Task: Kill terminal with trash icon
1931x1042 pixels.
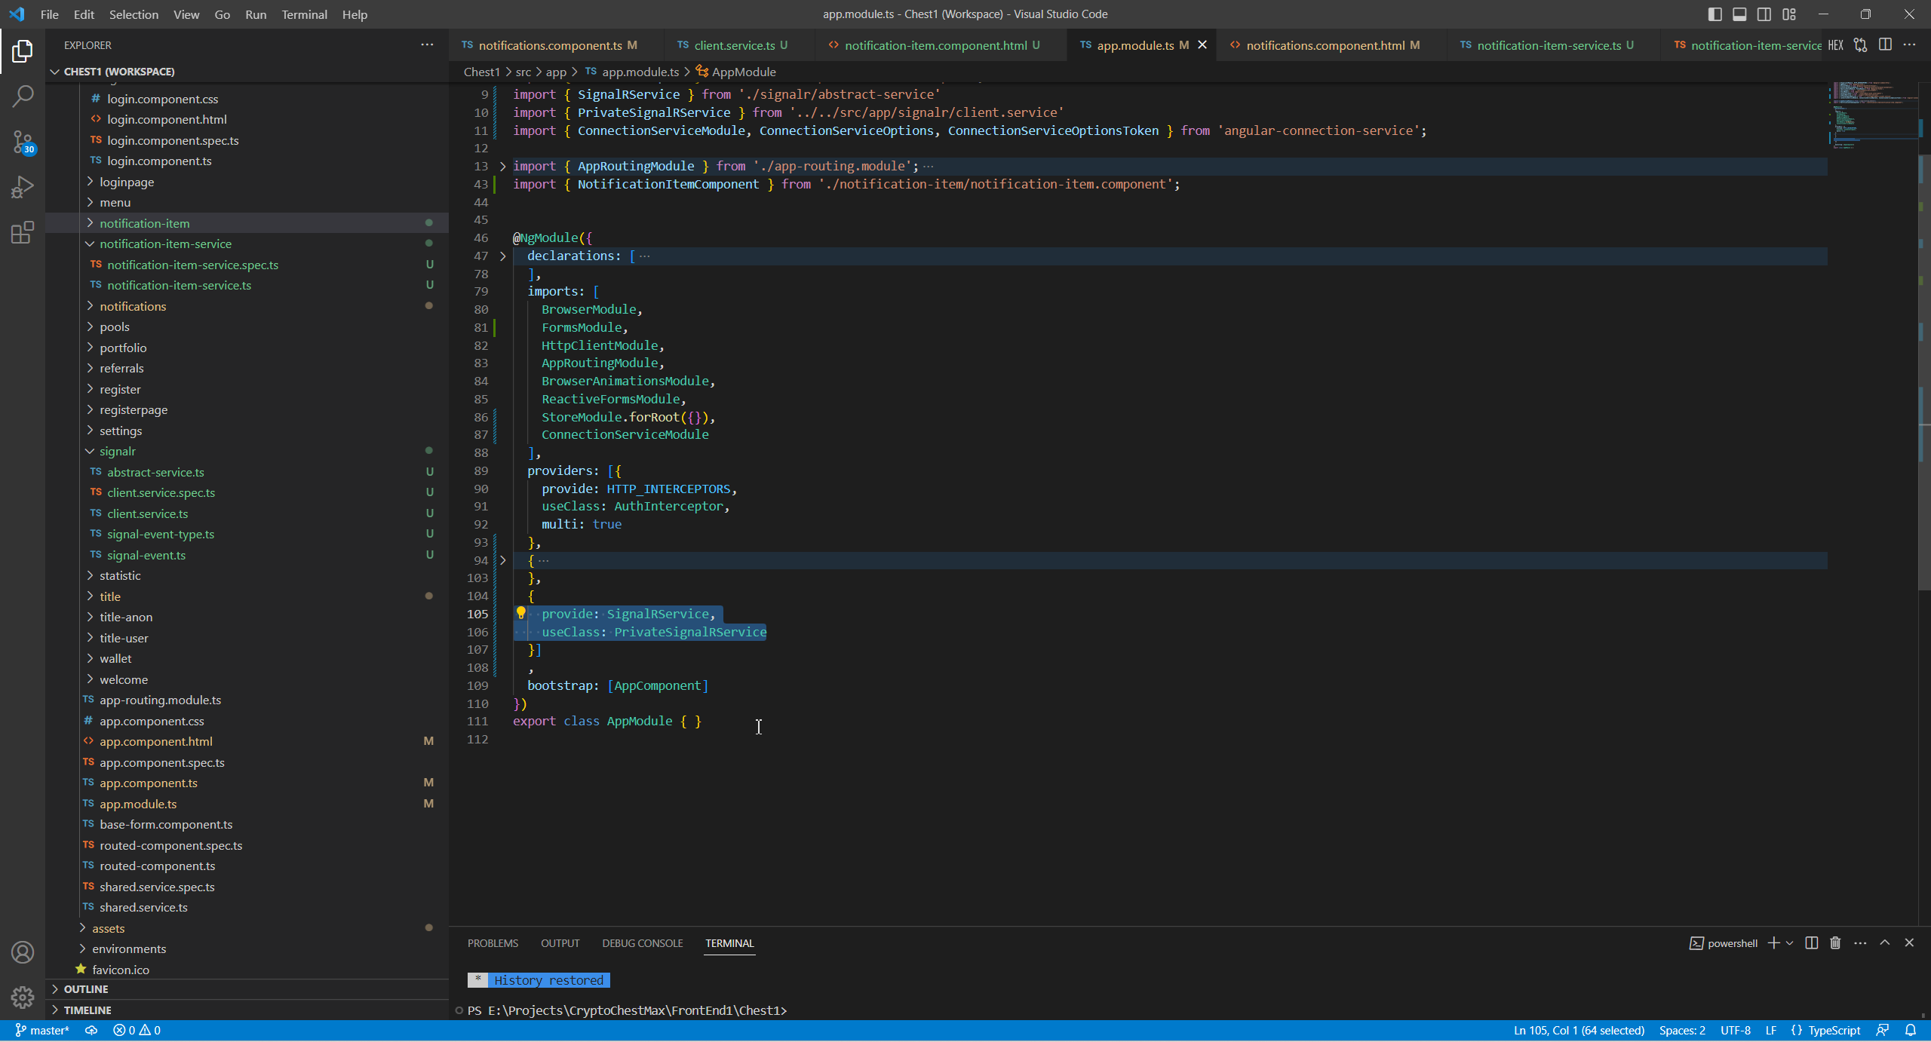Action: coord(1835,942)
